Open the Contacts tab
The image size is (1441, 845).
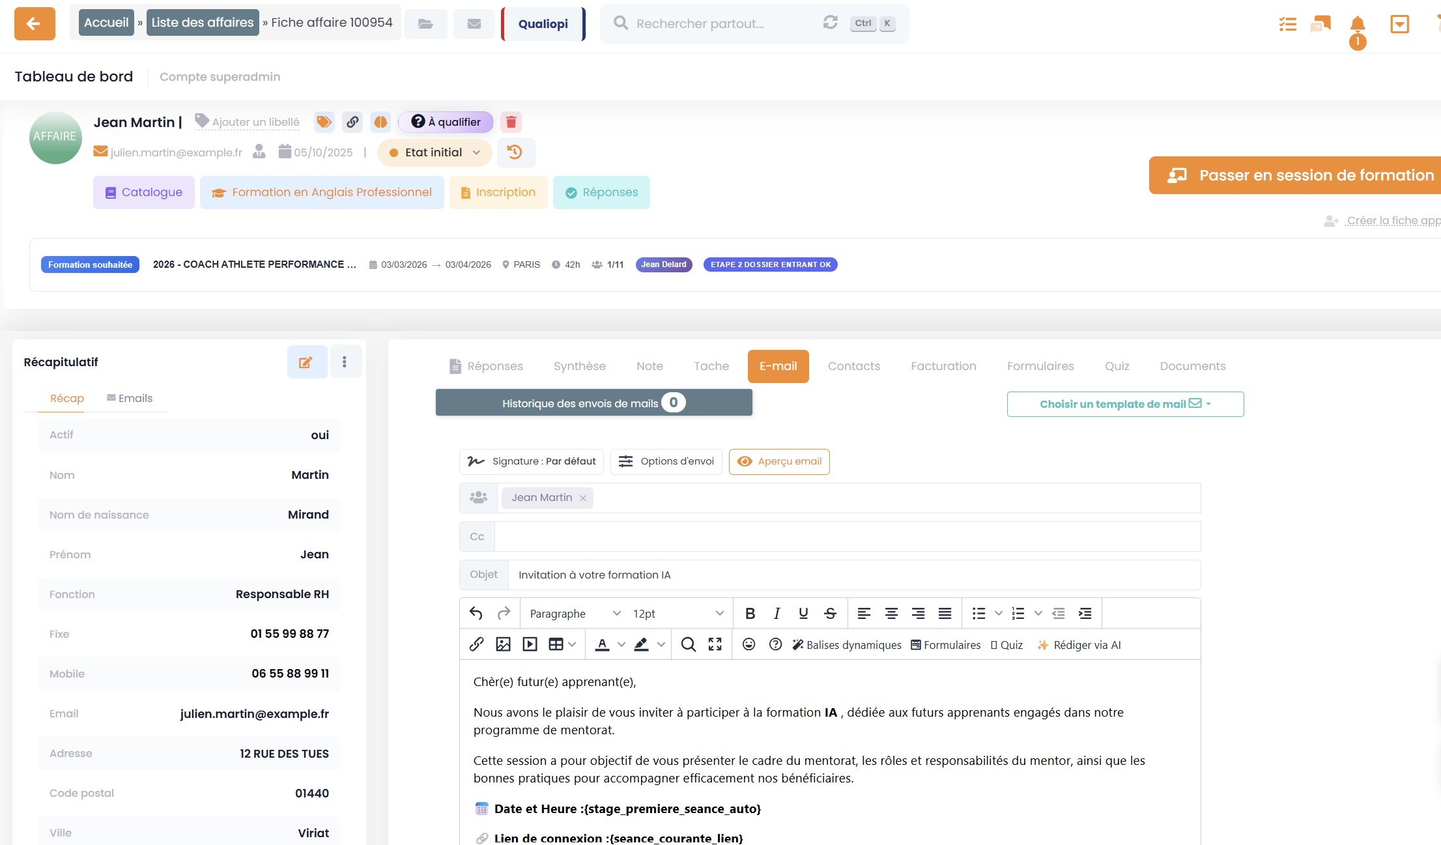click(x=853, y=367)
